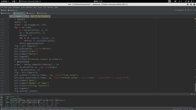Click the UTF-8 encoding selector in status bar
Image resolution: width=196 pixels, height=110 pixels.
(x=186, y=109)
